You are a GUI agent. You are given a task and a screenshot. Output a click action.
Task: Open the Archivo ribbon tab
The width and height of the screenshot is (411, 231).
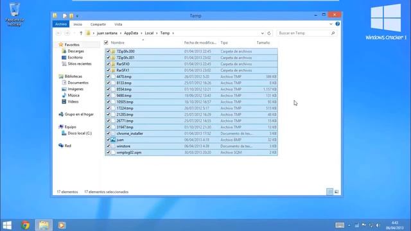pyautogui.click(x=61, y=24)
